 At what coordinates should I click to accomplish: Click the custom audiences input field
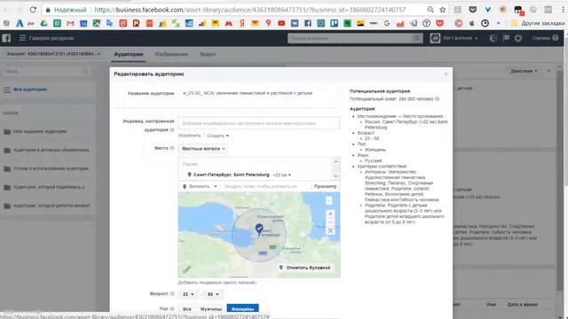259,123
